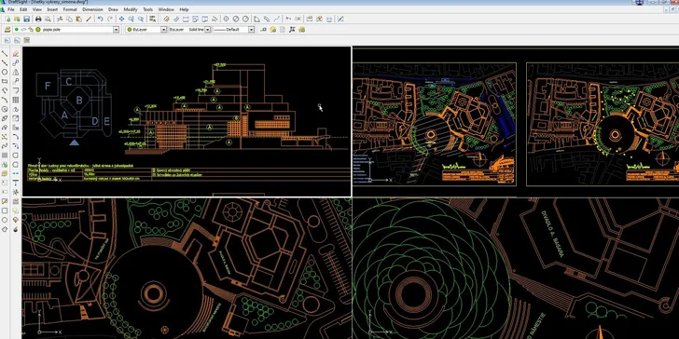Click the triangular angle icon in top toolbar

coord(256,19)
